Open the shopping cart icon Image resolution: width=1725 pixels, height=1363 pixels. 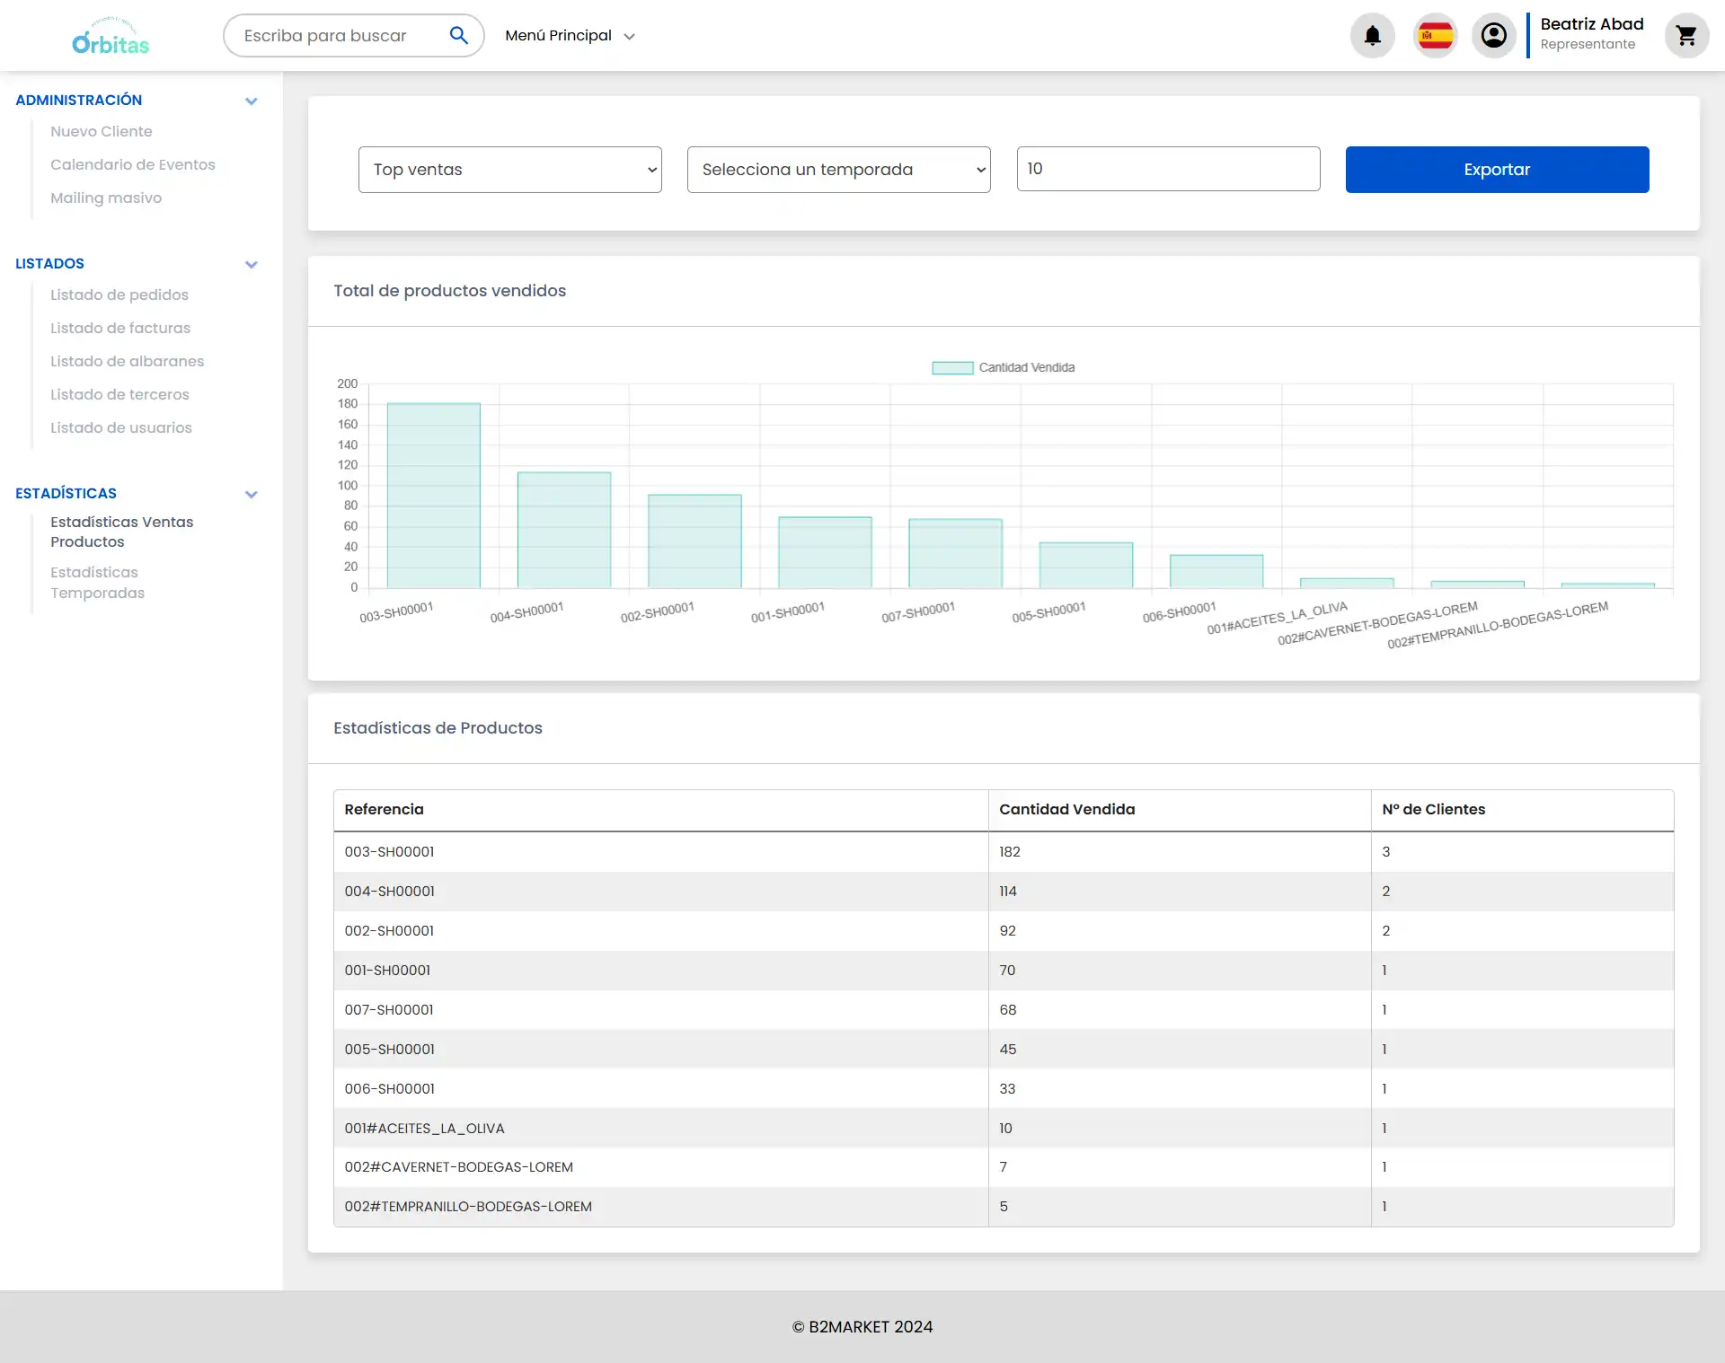coord(1685,36)
